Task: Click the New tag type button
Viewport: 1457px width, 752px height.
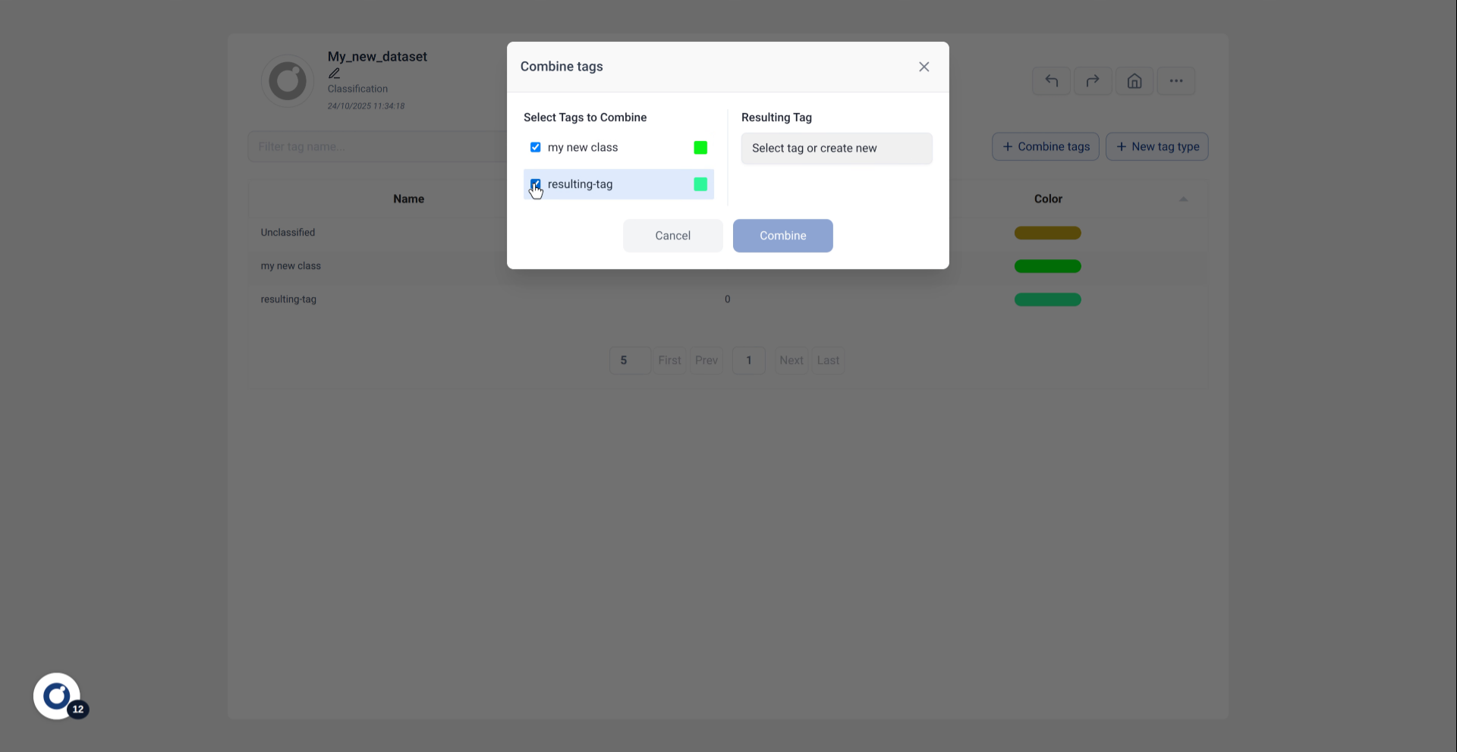Action: click(x=1156, y=146)
